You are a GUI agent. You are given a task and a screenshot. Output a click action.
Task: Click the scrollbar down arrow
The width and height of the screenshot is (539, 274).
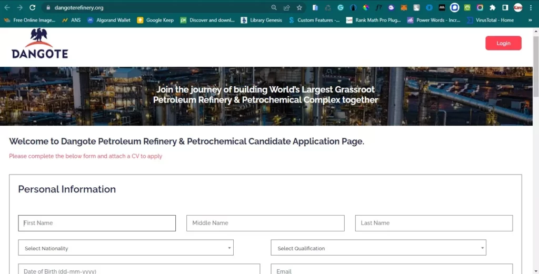(x=535, y=271)
